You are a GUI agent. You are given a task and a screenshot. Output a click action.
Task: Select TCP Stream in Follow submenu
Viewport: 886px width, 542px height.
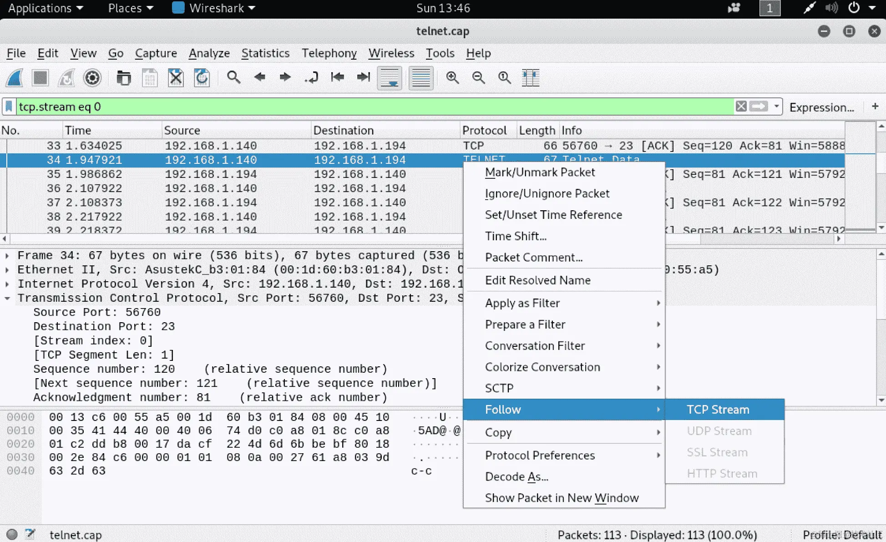pos(718,410)
